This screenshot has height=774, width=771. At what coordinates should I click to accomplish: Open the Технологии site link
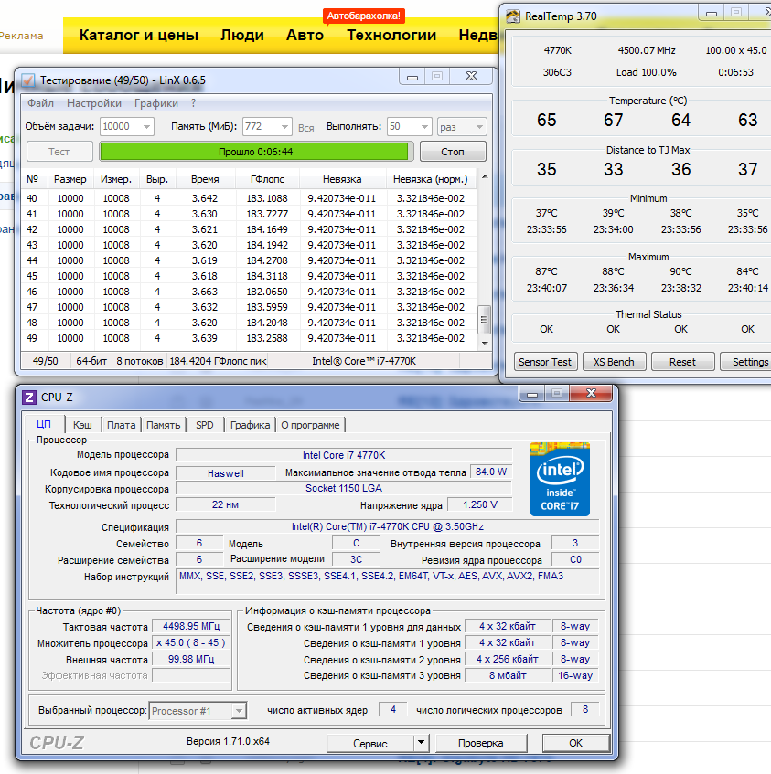(x=391, y=35)
